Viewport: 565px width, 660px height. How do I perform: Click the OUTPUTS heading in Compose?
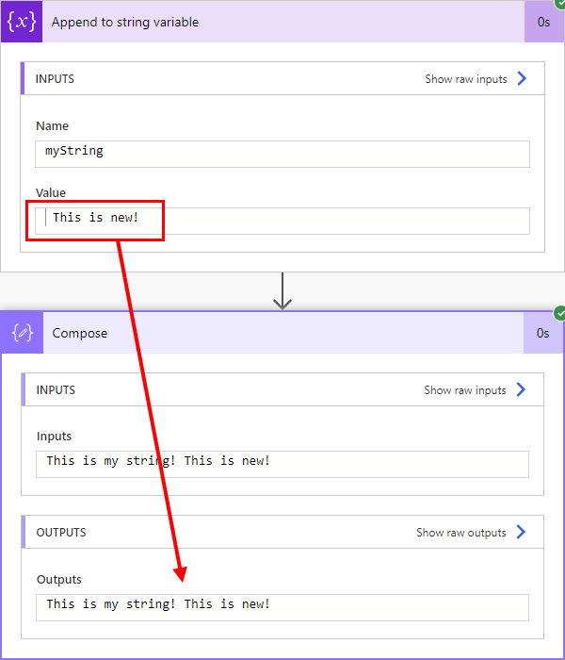coord(61,533)
